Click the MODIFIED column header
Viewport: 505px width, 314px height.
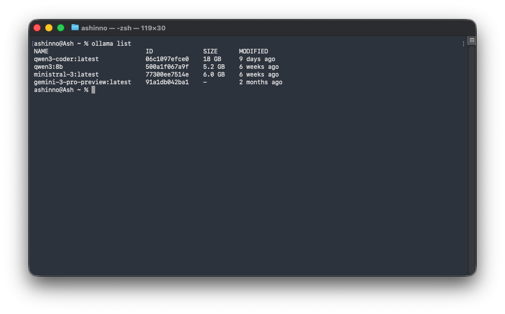(254, 51)
